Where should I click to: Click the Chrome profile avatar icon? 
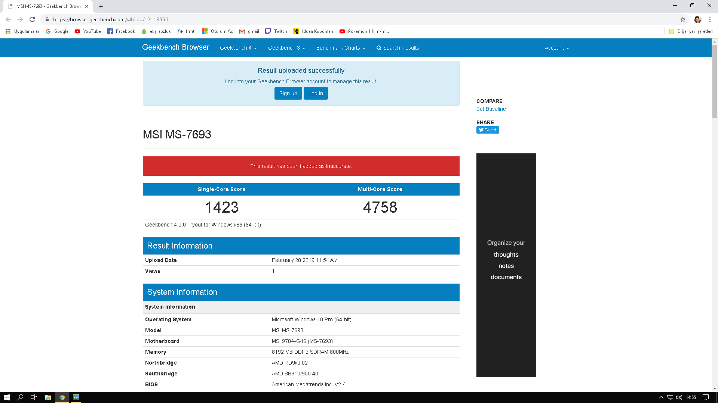coord(697,19)
